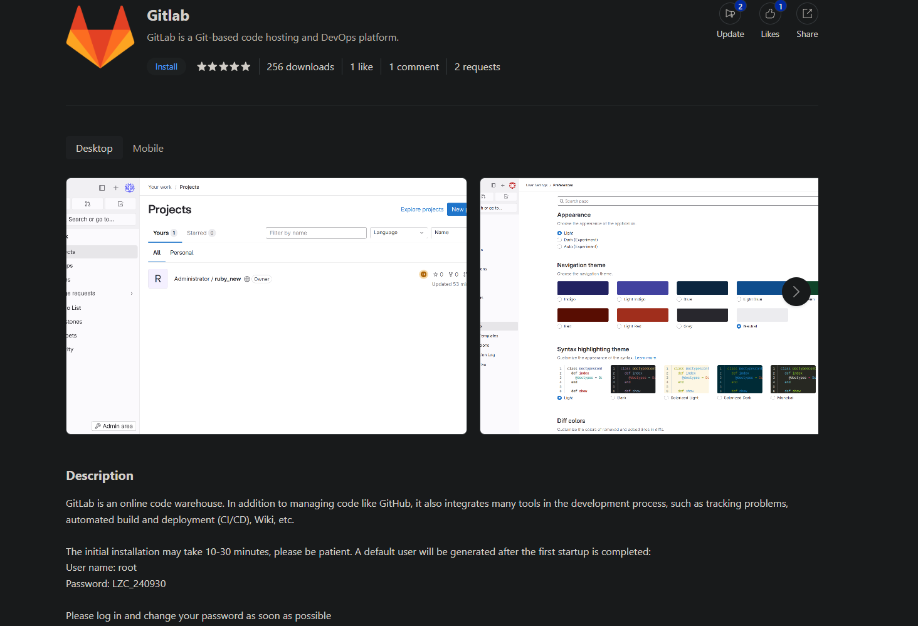
Task: Click the "Git-based code hosting" tagline
Action: [273, 38]
